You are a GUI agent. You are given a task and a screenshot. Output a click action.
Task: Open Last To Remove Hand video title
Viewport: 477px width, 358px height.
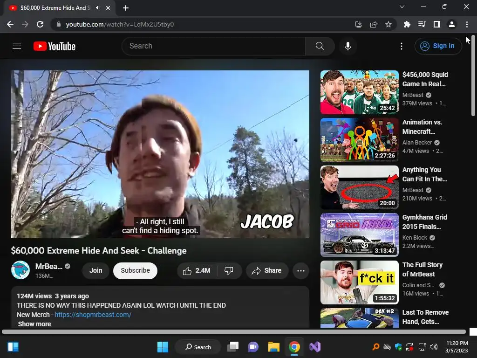pos(425,317)
